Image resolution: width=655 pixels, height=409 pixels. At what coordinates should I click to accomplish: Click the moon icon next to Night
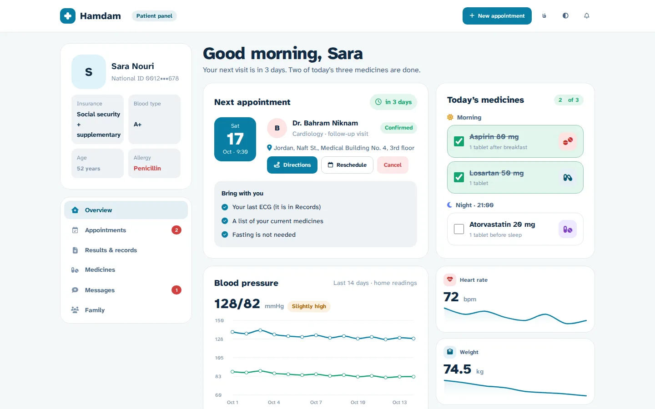450,205
